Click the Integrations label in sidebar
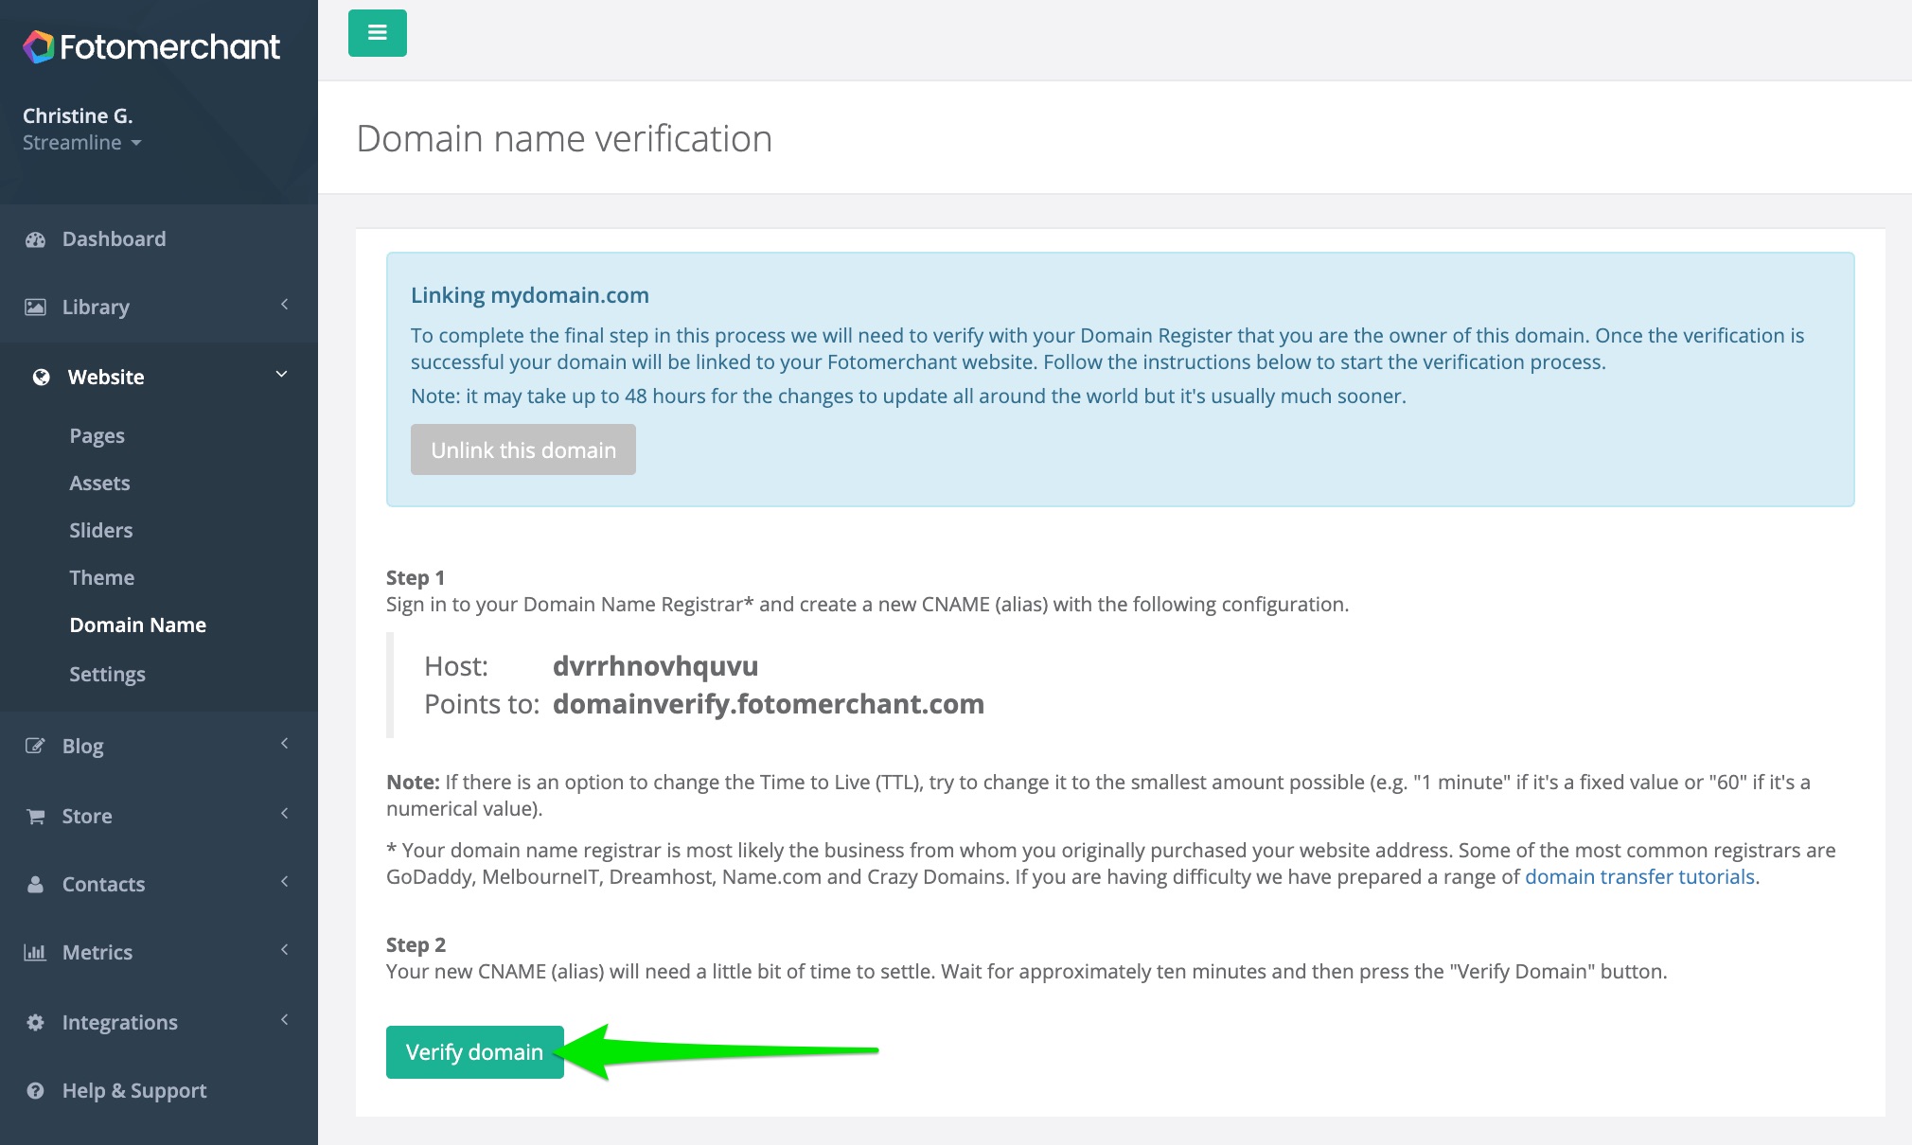Image resolution: width=1912 pixels, height=1145 pixels. click(119, 1023)
